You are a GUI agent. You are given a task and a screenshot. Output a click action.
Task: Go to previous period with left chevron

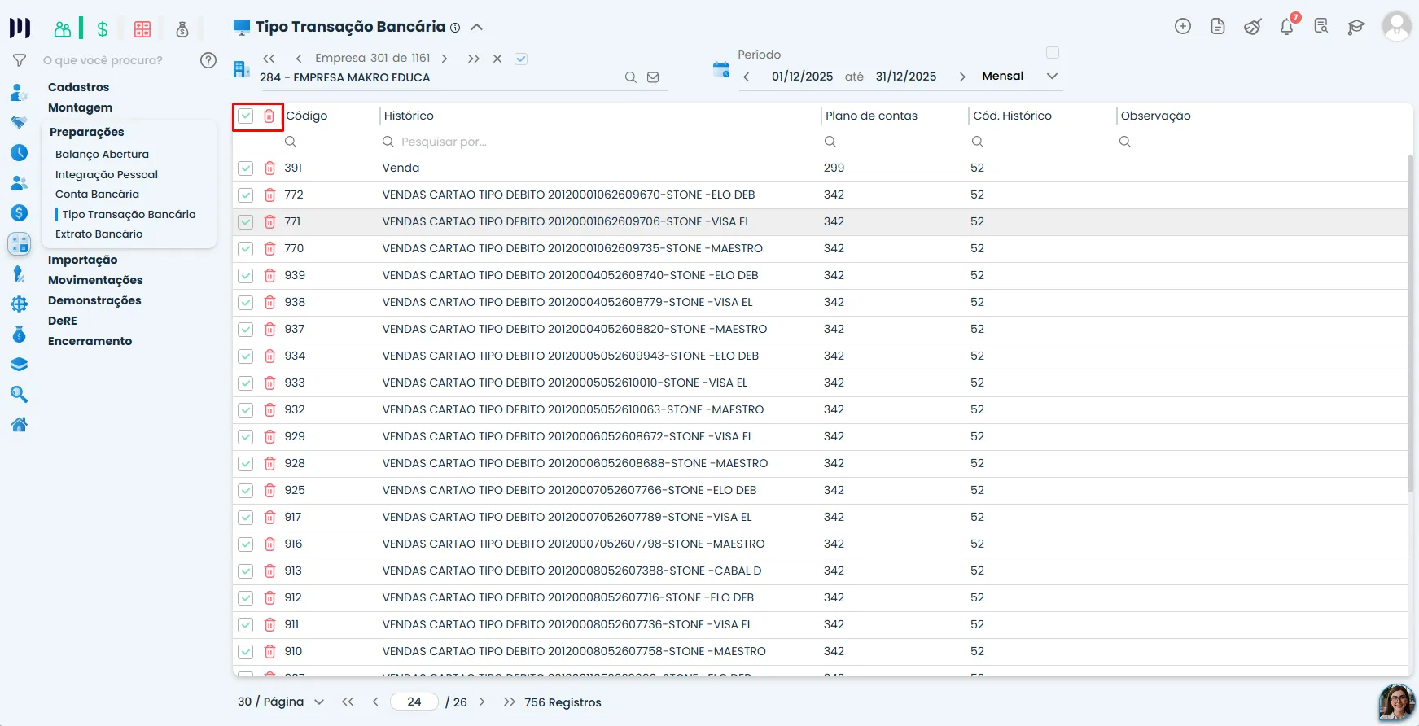747,77
